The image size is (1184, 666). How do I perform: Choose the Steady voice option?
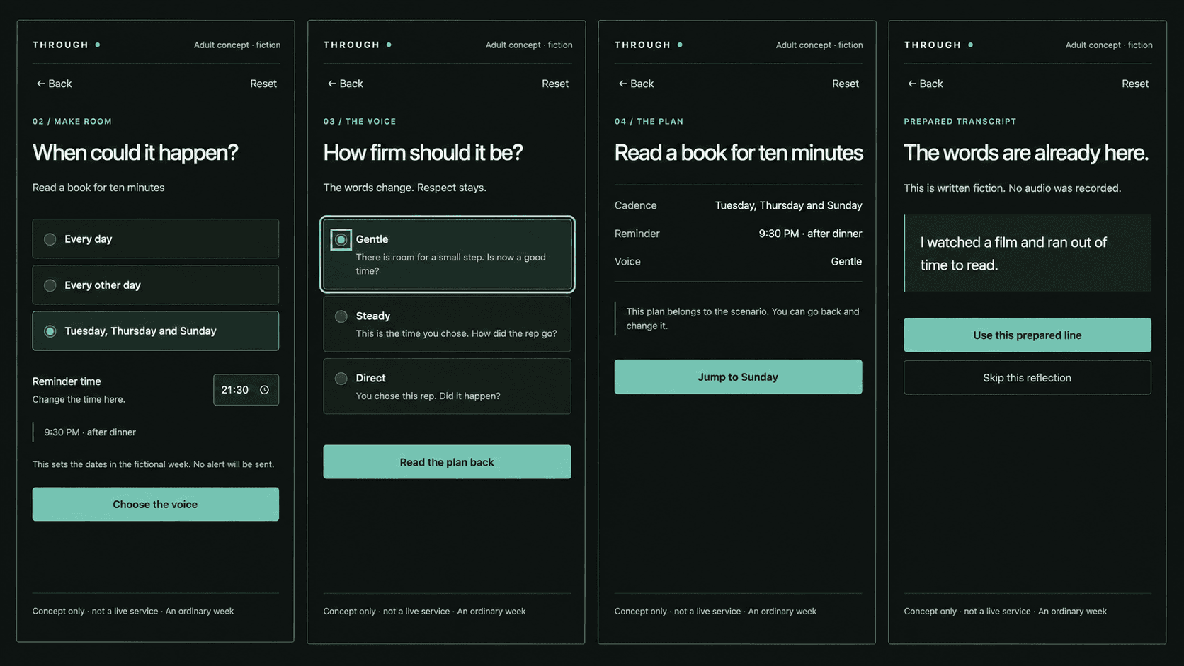(447, 324)
